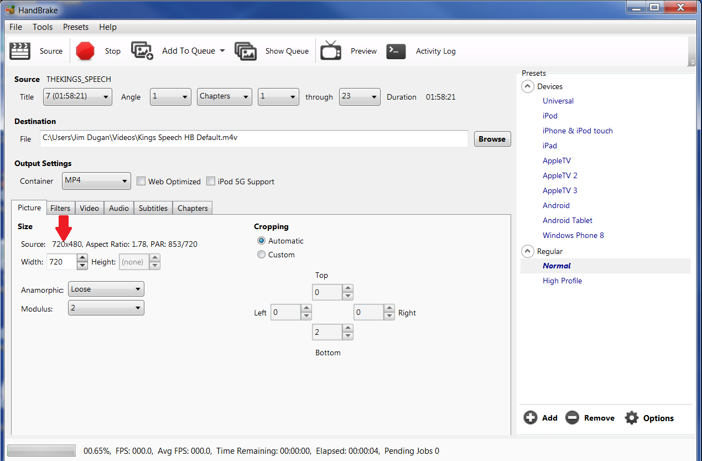
Task: Switch to the Video tab
Action: pyautogui.click(x=89, y=208)
